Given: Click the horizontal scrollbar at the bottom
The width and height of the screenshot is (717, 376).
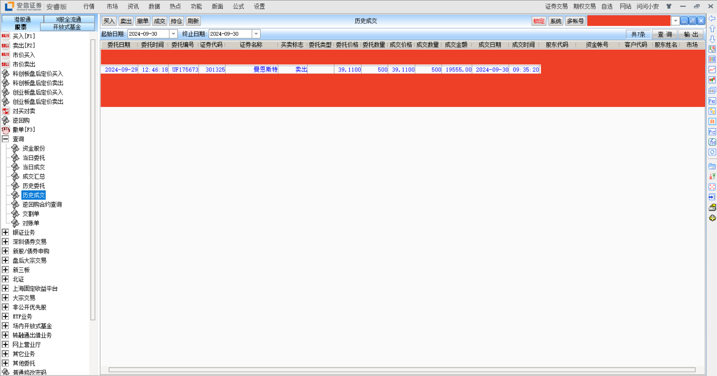Looking at the screenshot, I should [402, 370].
